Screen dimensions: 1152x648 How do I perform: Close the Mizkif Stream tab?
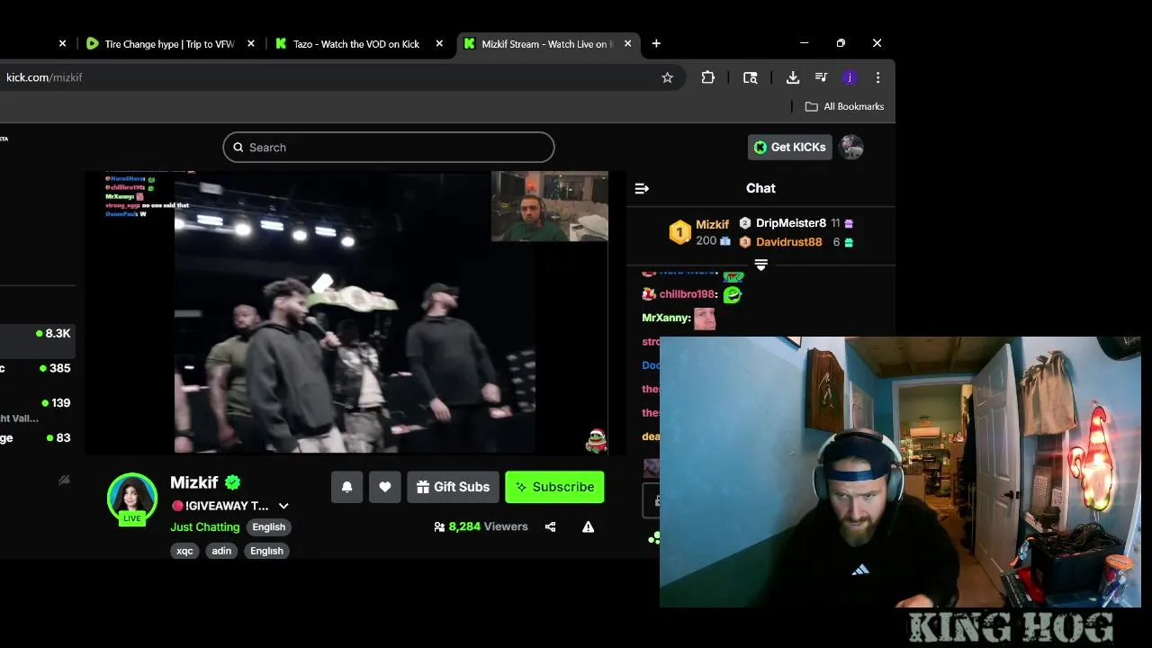click(x=627, y=43)
